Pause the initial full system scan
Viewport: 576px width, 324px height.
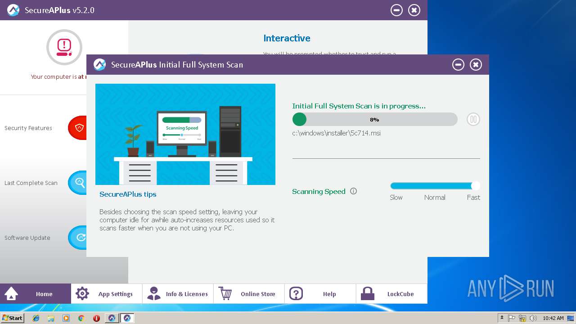click(473, 119)
